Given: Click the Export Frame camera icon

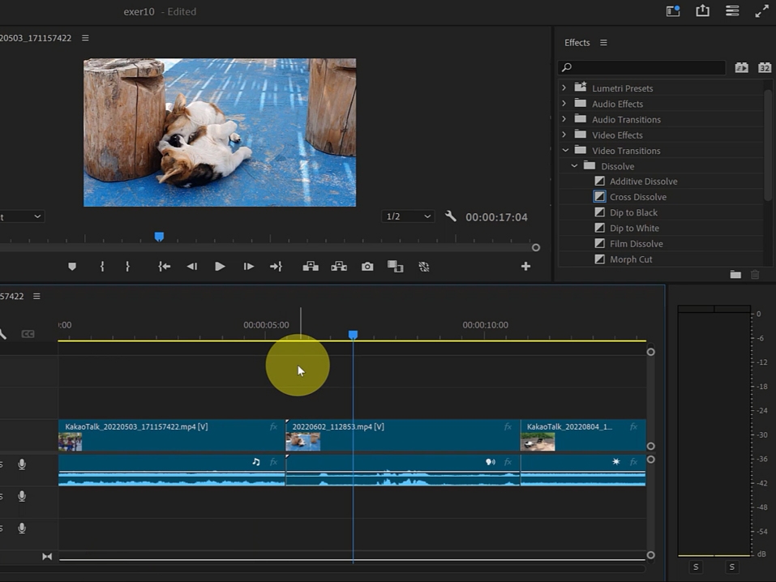Looking at the screenshot, I should pos(367,267).
